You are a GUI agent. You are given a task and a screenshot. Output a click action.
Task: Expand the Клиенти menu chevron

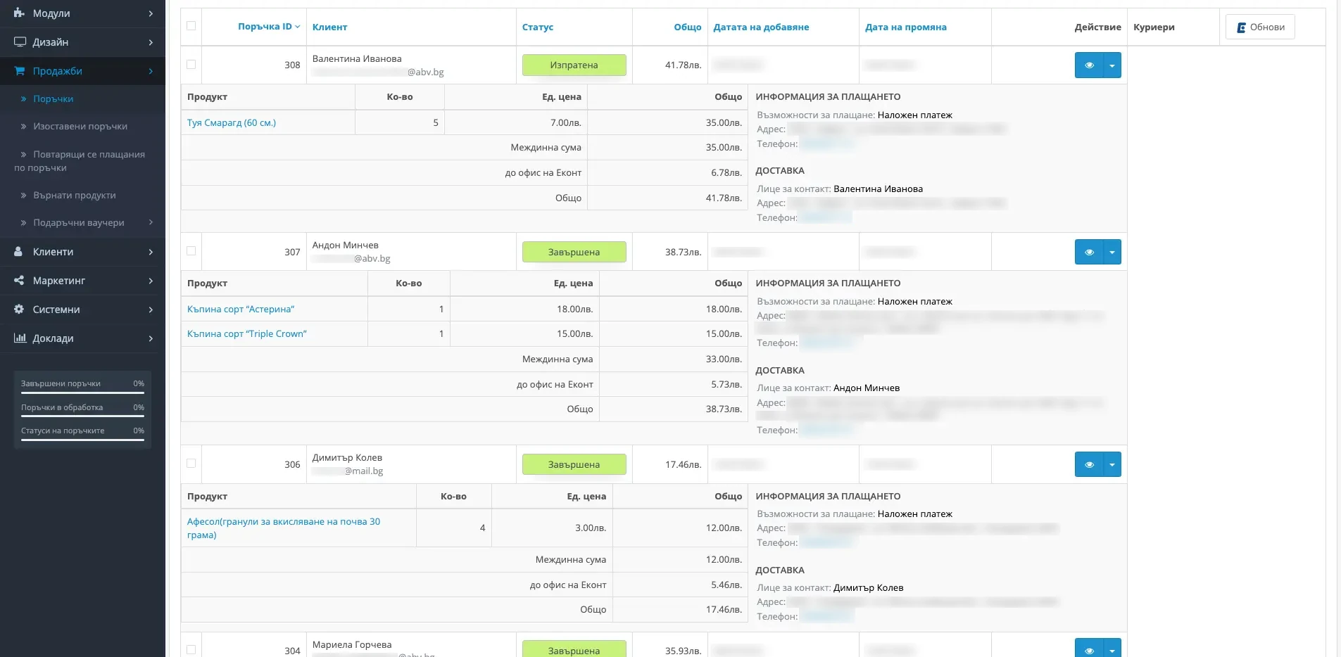151,252
